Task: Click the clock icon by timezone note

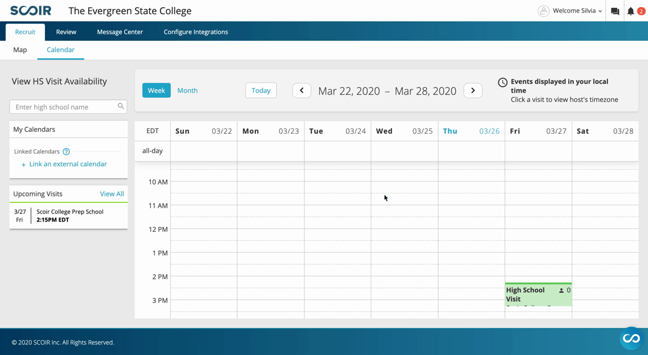Action: tap(503, 82)
